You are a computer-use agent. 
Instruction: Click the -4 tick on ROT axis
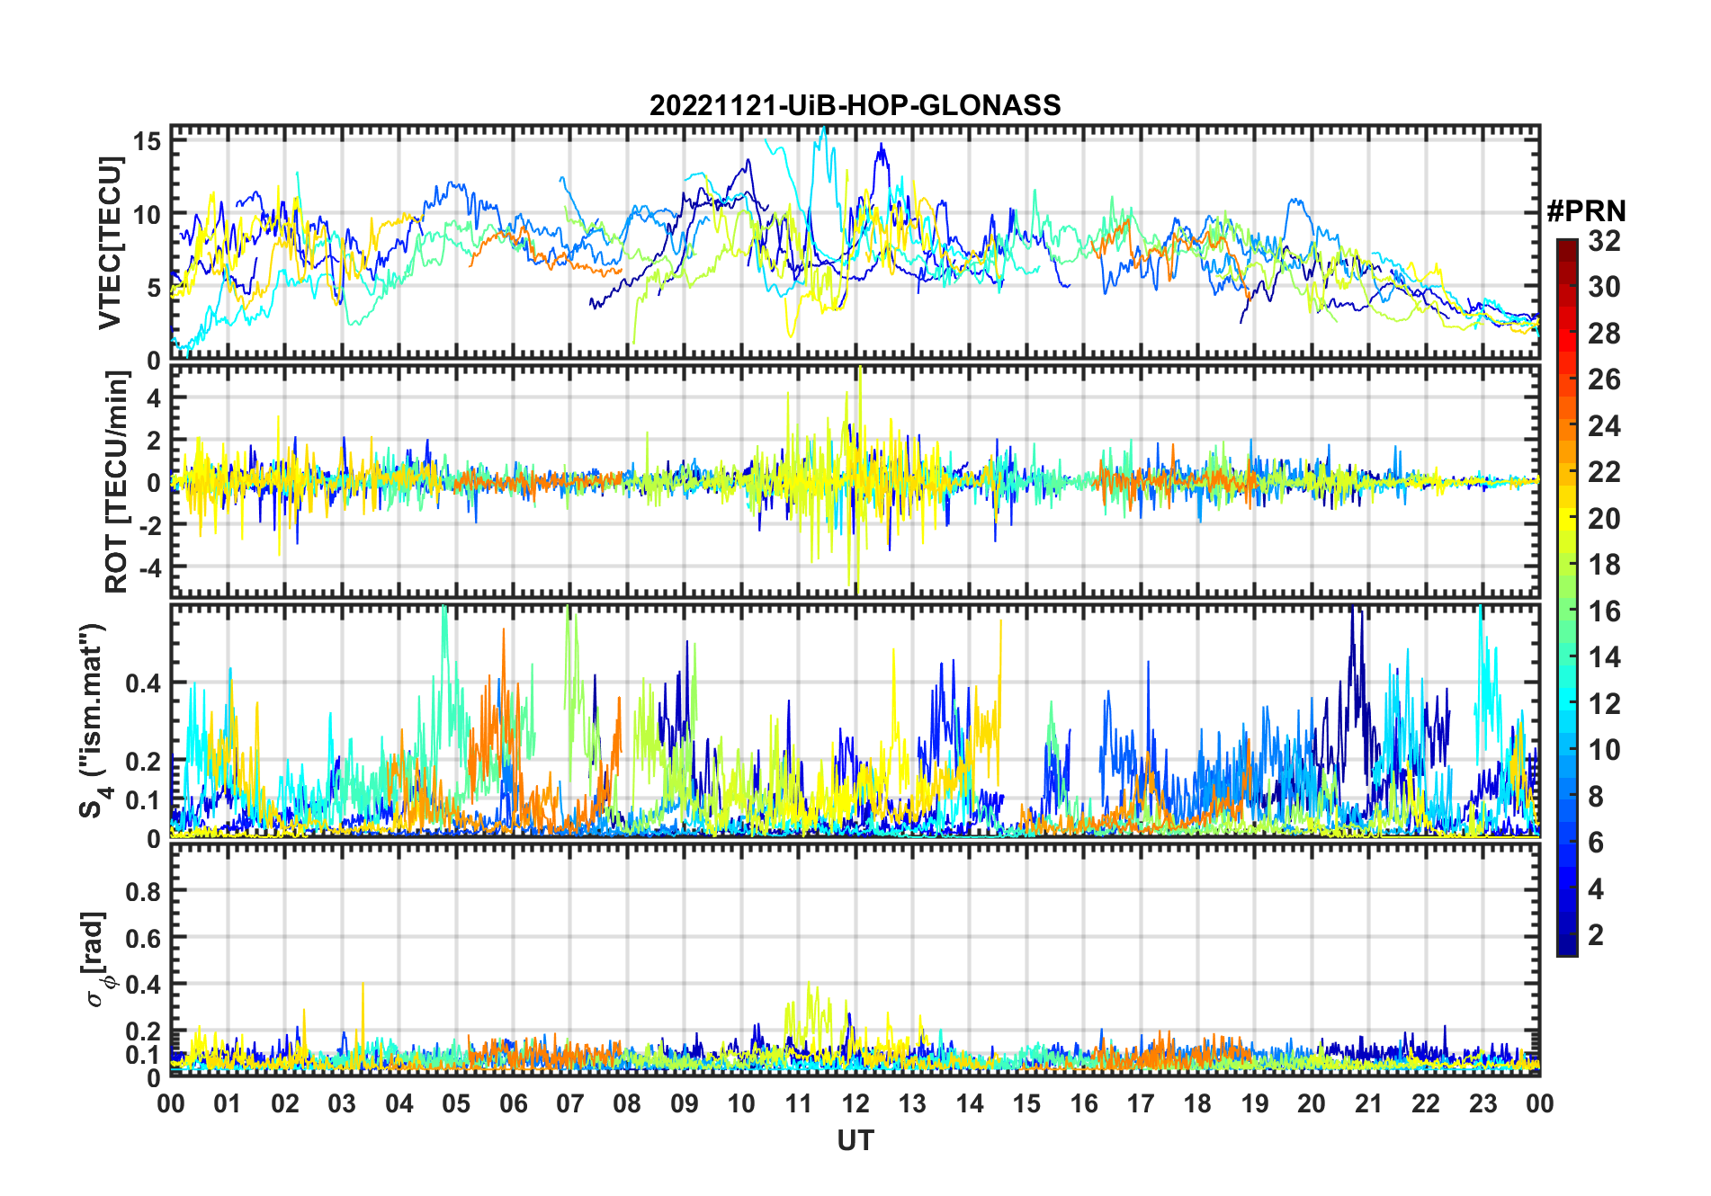[x=149, y=567]
